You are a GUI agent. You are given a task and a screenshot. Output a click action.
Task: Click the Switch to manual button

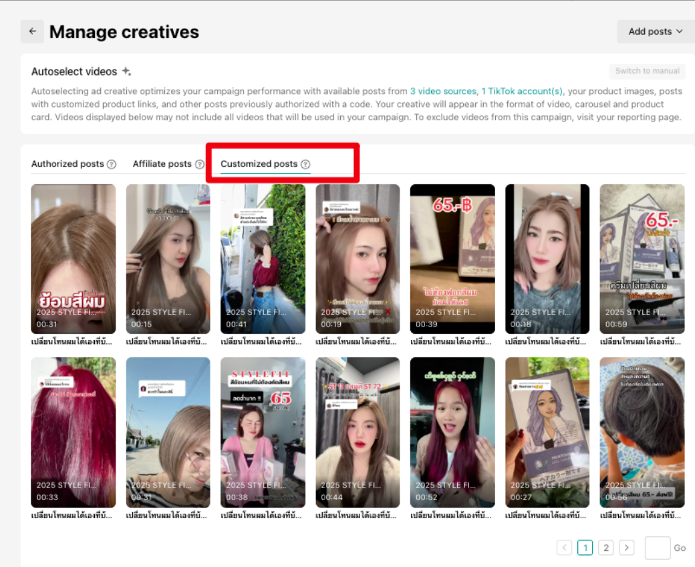click(x=647, y=71)
